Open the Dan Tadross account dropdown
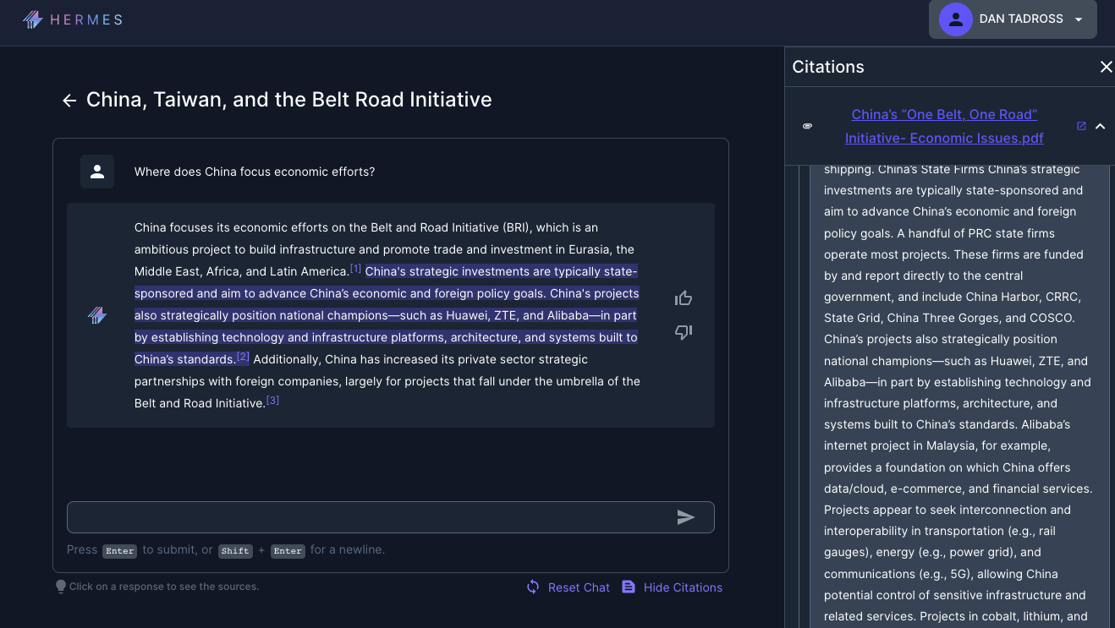This screenshot has width=1115, height=628. [x=1013, y=19]
